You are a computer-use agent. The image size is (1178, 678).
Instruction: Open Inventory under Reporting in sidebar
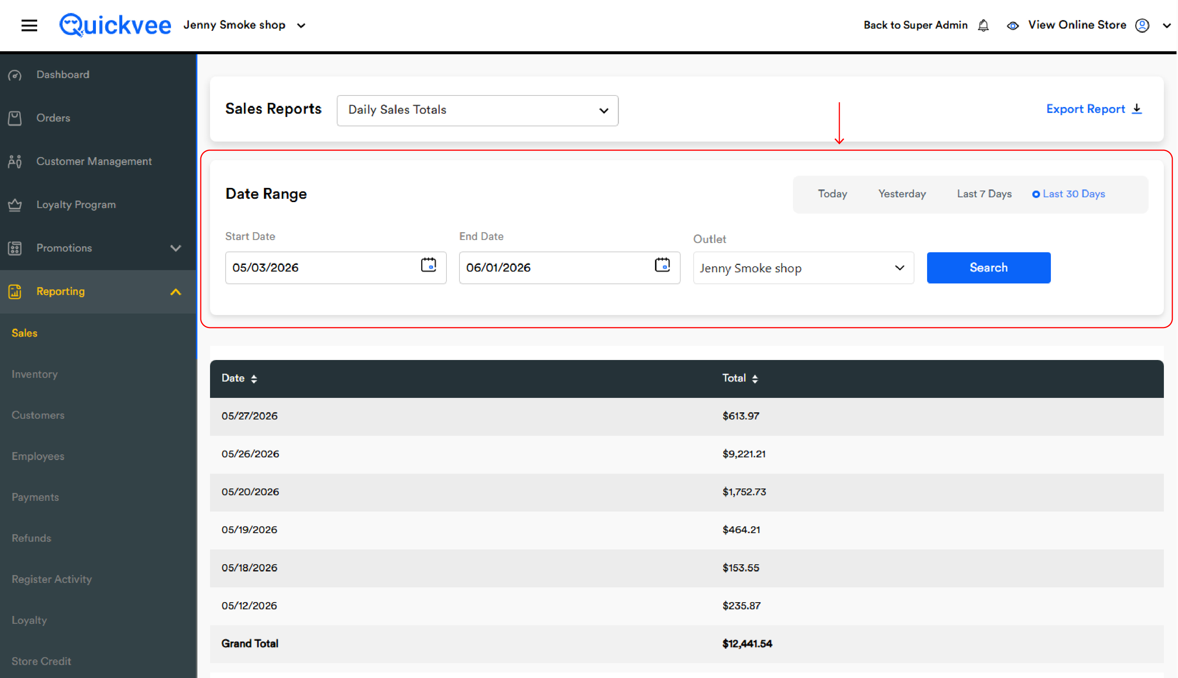[x=35, y=374]
